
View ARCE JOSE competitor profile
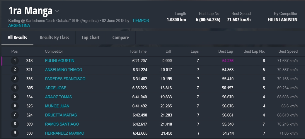pyautogui.click(x=56, y=88)
